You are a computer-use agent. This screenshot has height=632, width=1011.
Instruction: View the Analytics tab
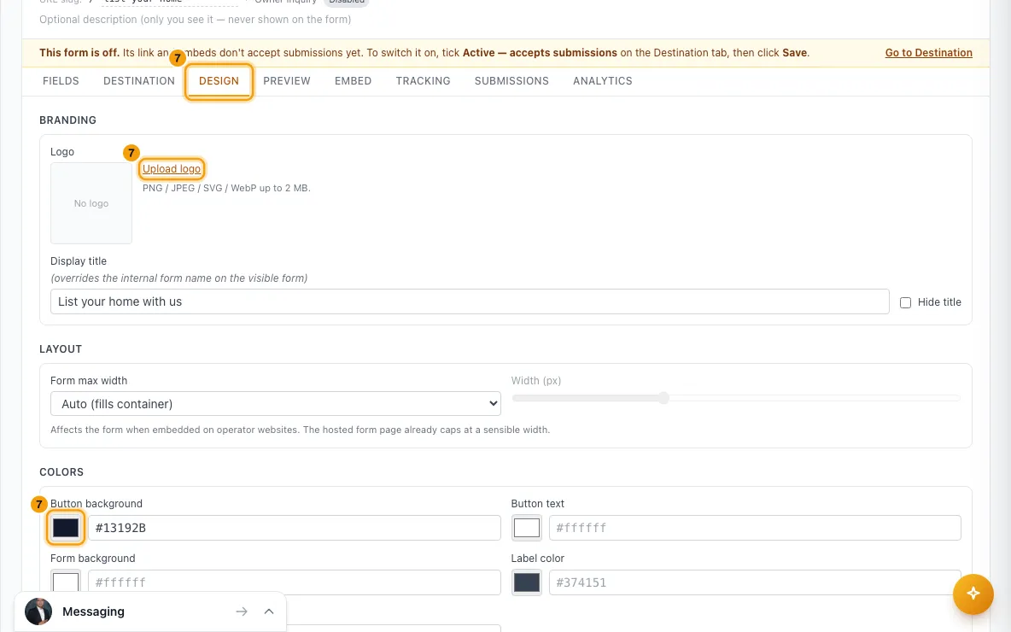pos(602,80)
